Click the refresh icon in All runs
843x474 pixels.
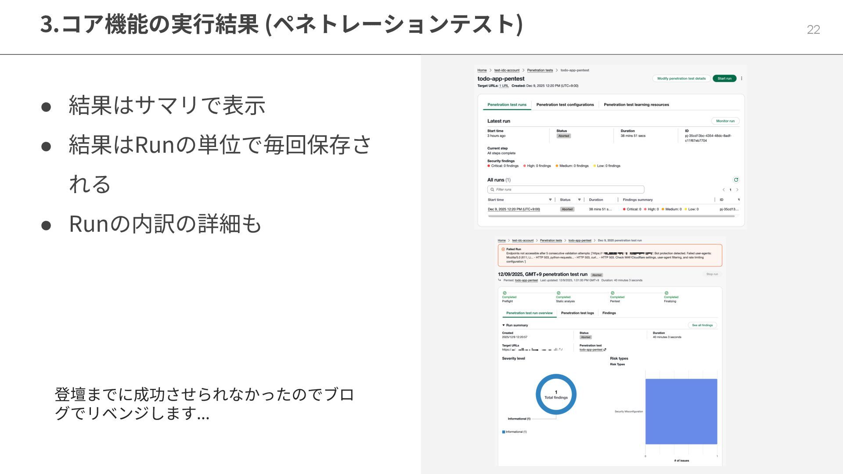736,180
